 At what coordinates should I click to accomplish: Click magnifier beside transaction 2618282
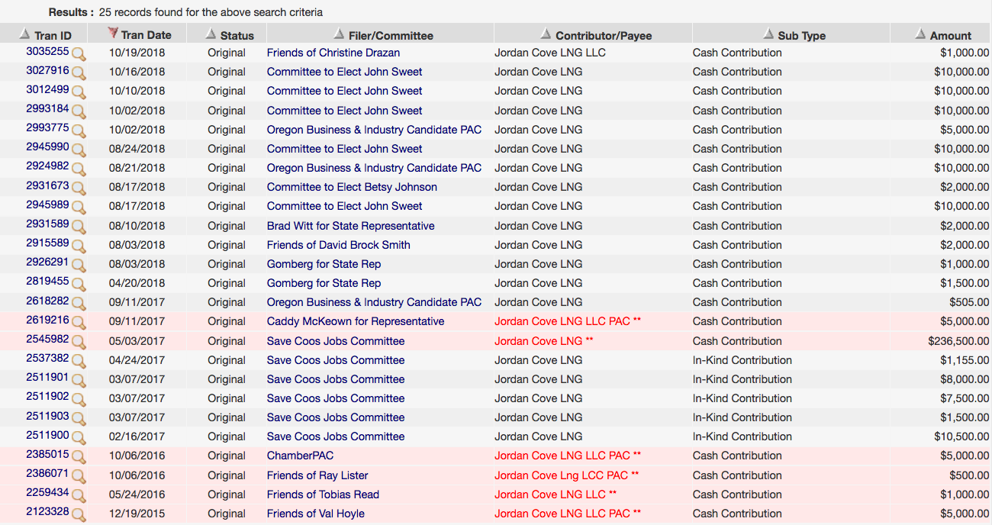coord(79,304)
